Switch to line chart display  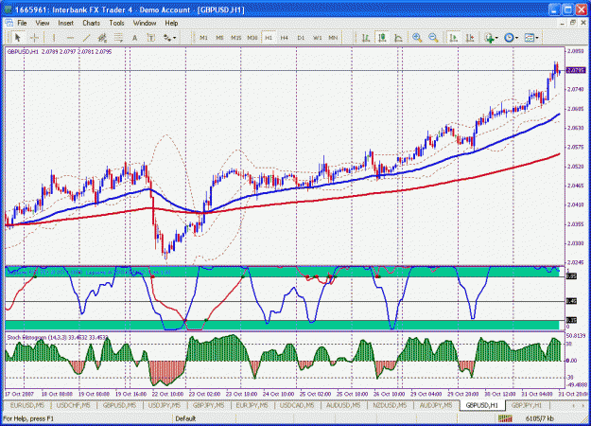(398, 38)
